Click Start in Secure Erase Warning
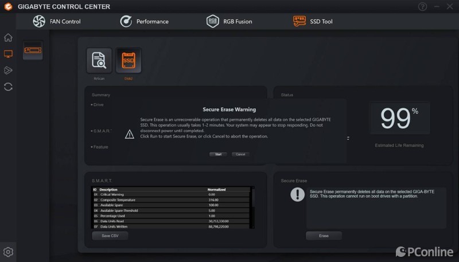This screenshot has width=459, height=262. 218,154
